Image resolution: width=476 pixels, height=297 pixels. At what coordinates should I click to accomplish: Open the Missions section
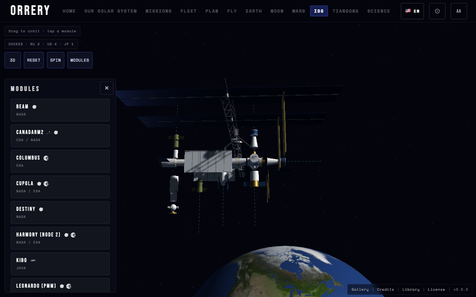click(159, 11)
